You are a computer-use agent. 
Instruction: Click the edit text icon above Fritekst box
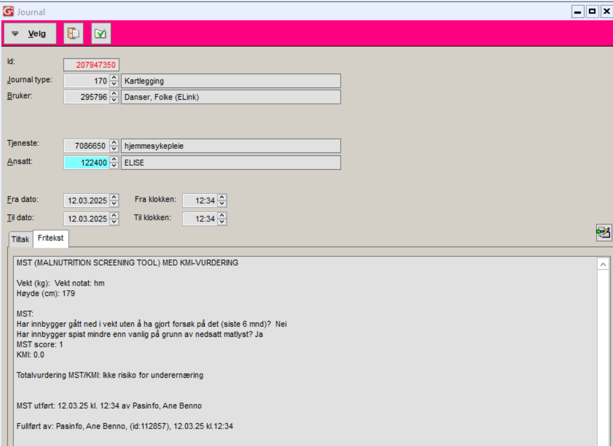[x=603, y=233]
